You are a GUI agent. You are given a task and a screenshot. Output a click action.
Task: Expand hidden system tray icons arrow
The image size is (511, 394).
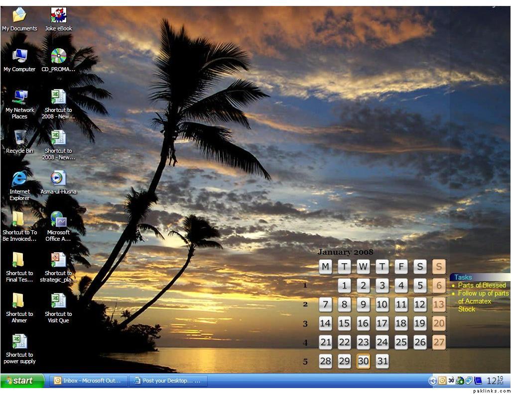tap(432, 381)
